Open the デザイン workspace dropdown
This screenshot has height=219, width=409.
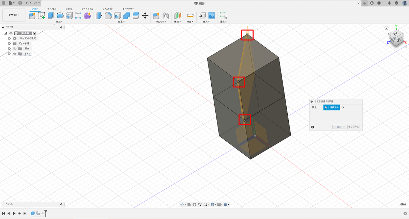click(x=14, y=15)
